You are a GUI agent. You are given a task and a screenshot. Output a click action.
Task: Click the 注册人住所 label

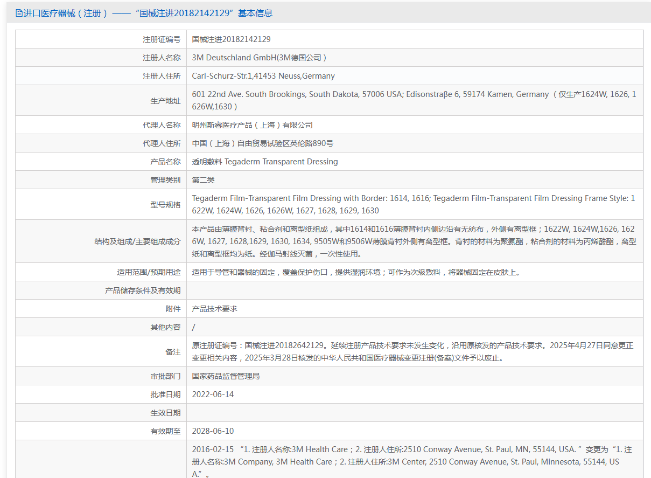pos(162,76)
